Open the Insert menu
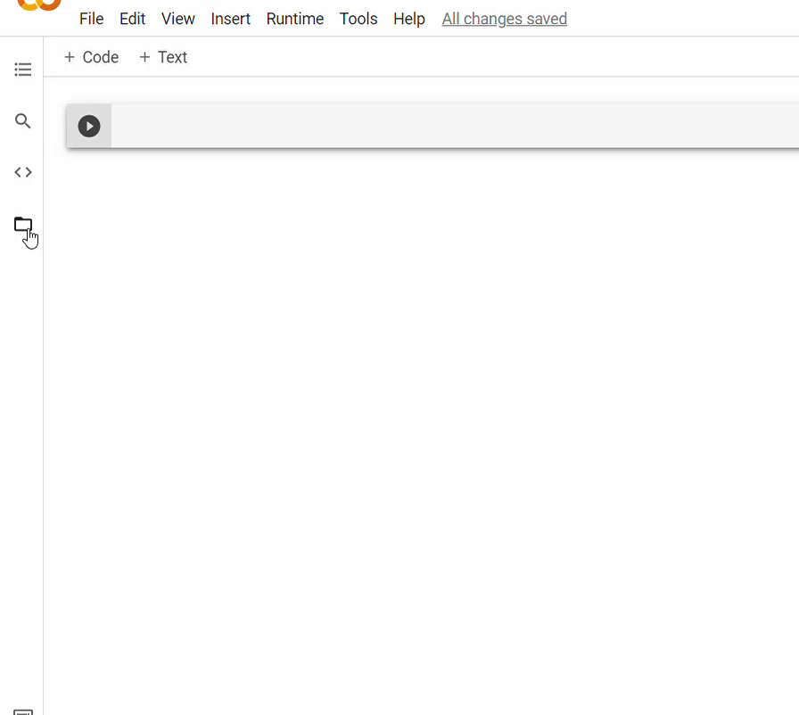This screenshot has width=799, height=715. (x=230, y=19)
